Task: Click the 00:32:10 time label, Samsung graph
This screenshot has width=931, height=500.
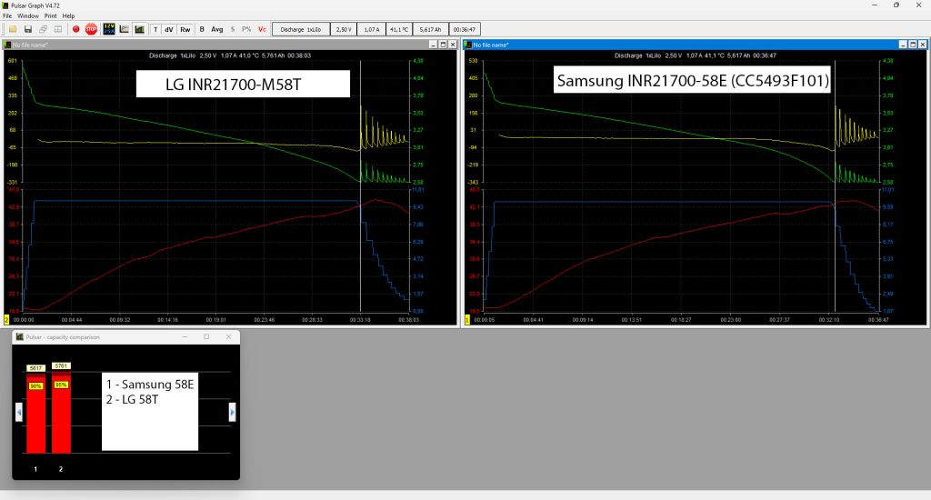Action: [829, 319]
